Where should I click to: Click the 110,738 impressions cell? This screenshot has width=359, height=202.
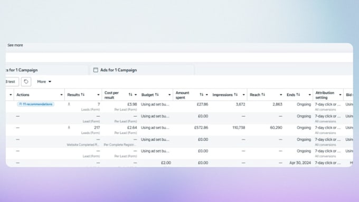tap(239, 128)
